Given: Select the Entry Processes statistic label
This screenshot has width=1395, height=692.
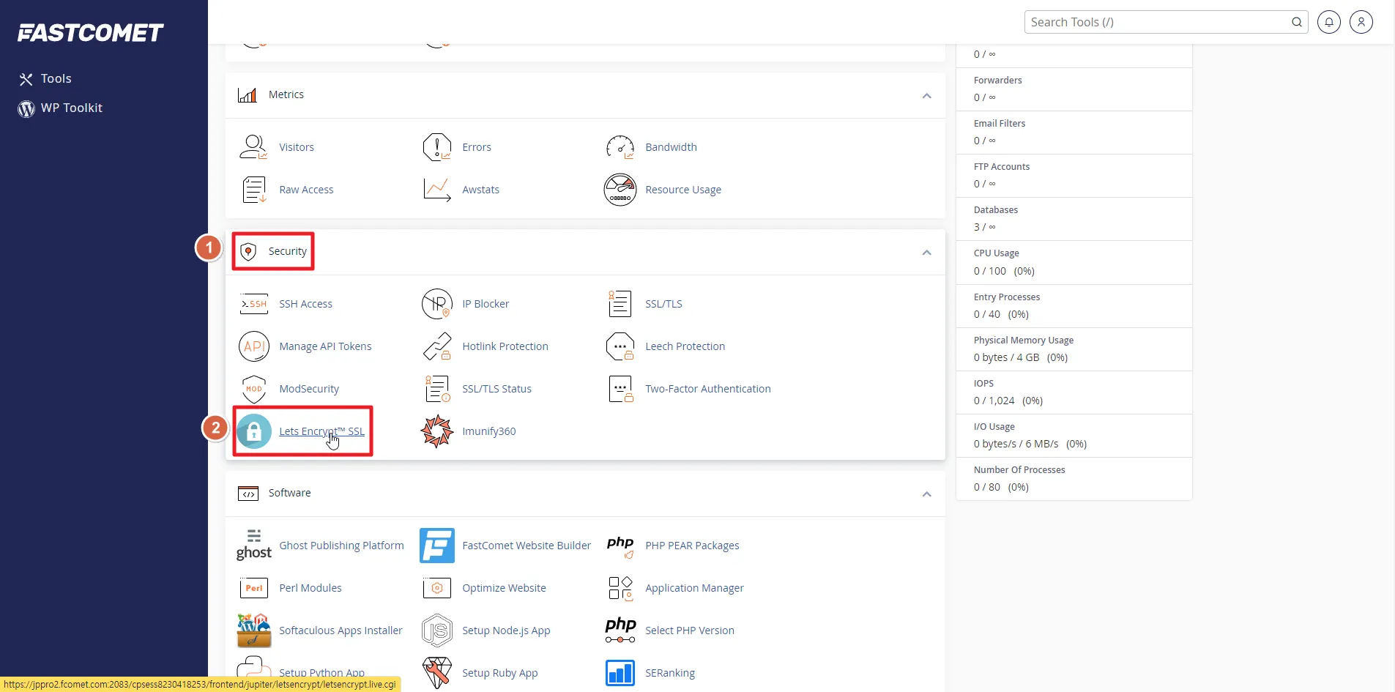Looking at the screenshot, I should click(x=1007, y=297).
